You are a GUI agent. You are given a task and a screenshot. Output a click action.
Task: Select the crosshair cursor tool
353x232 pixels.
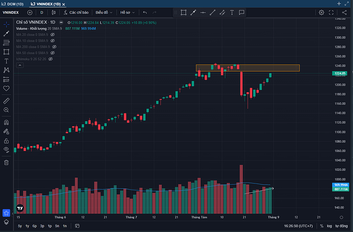[7, 24]
